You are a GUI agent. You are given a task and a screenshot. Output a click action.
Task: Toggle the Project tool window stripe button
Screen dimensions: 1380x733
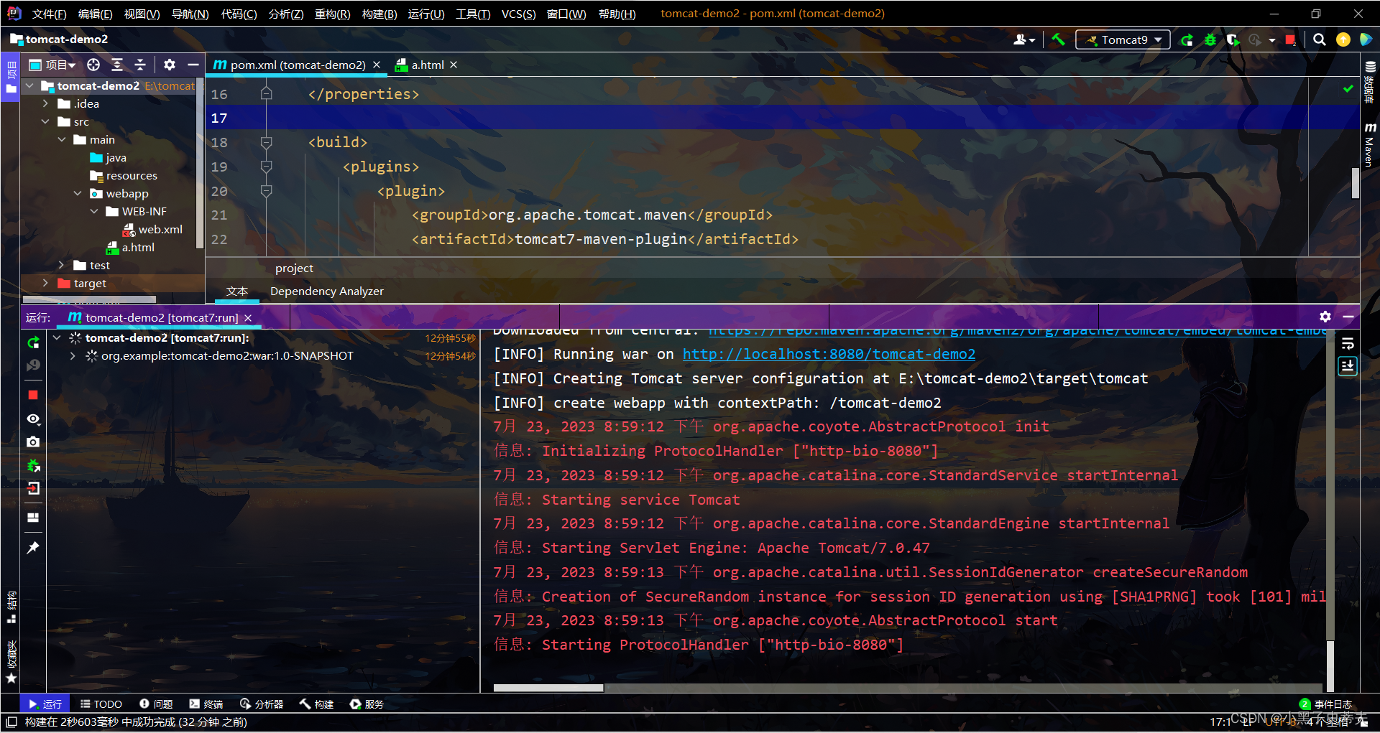coord(11,78)
